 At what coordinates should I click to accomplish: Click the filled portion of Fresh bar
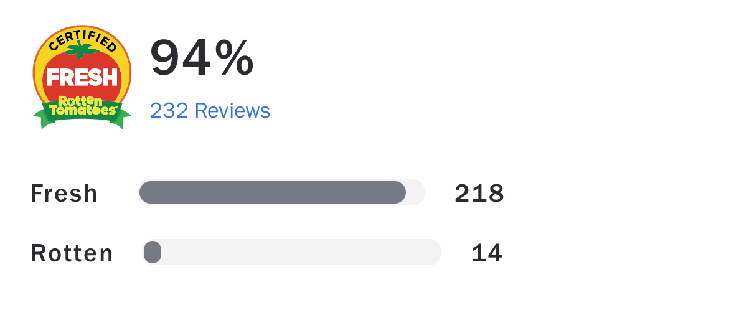click(272, 192)
